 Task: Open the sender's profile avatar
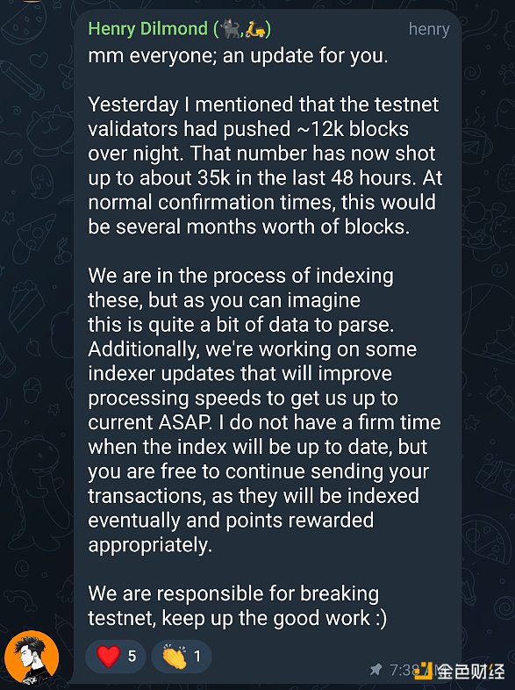pos(32,657)
